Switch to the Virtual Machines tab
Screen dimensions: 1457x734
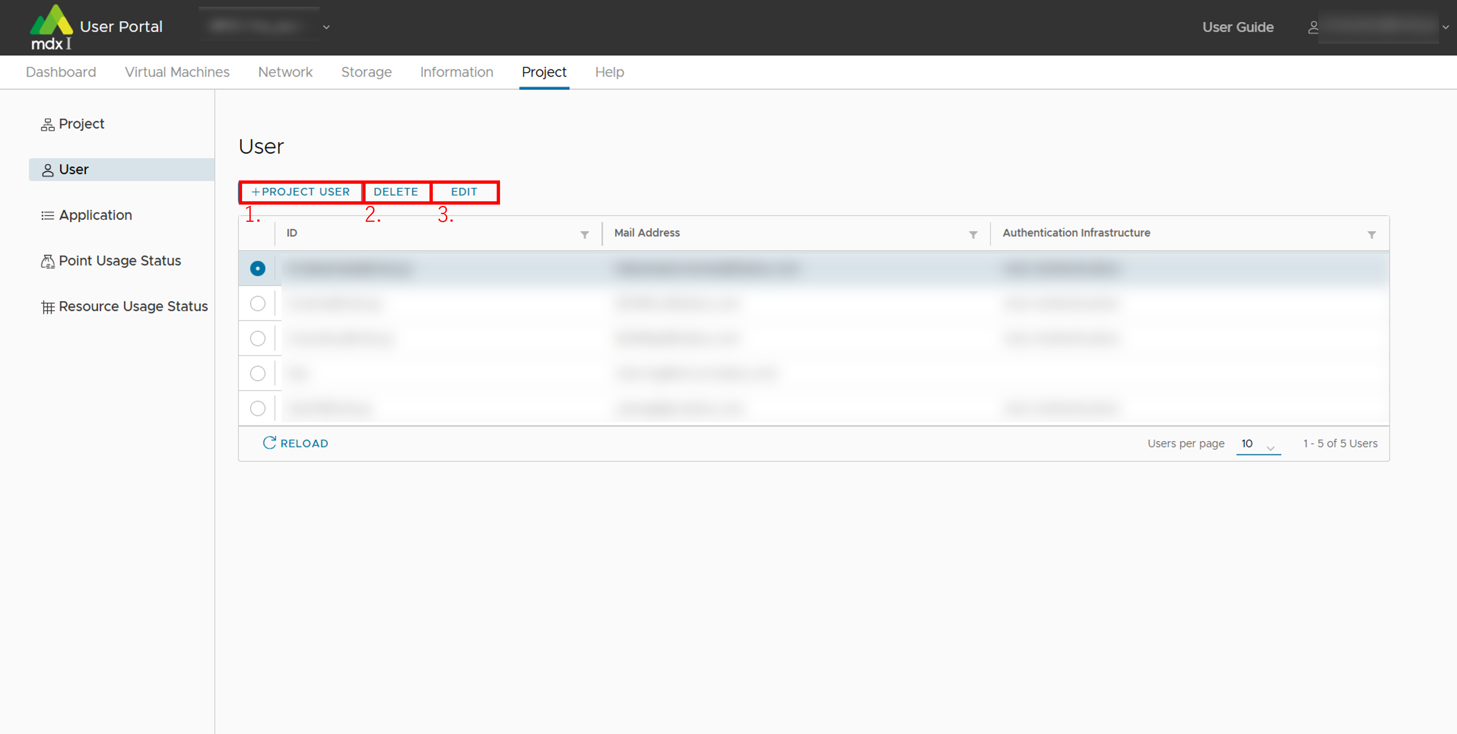click(177, 72)
